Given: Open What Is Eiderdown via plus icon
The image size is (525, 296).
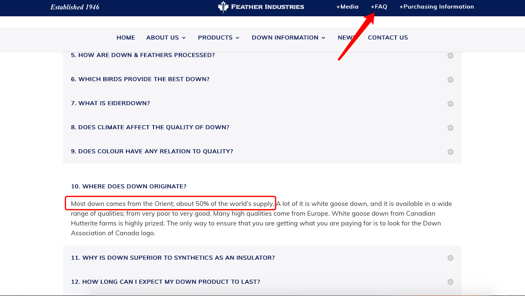Looking at the screenshot, I should pos(450,104).
